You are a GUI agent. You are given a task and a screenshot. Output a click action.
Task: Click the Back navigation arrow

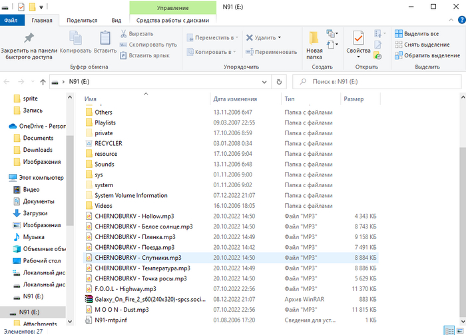click(x=9, y=82)
